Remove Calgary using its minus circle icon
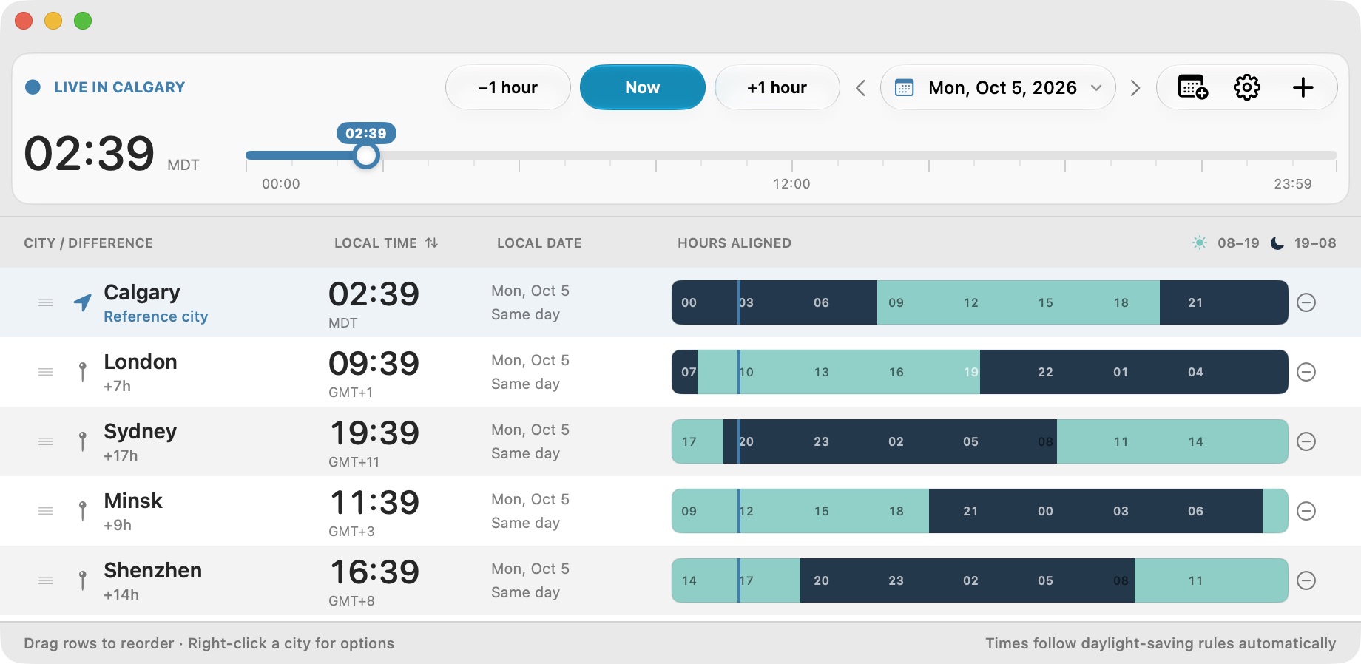Image resolution: width=1361 pixels, height=664 pixels. pyautogui.click(x=1306, y=302)
